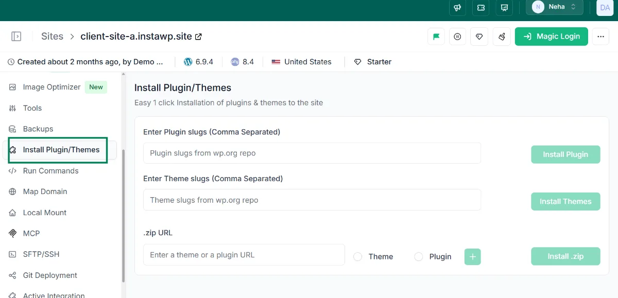The width and height of the screenshot is (618, 298).
Task: Select the Plugin radio button
Action: [x=419, y=256]
